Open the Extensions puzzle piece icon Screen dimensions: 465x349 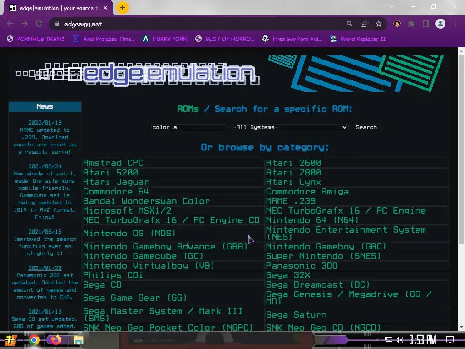tap(411, 24)
